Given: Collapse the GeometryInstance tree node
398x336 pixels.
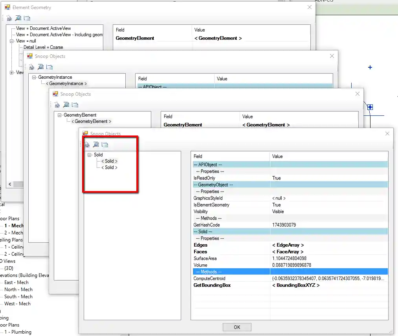Looking at the screenshot, I should [x=34, y=78].
